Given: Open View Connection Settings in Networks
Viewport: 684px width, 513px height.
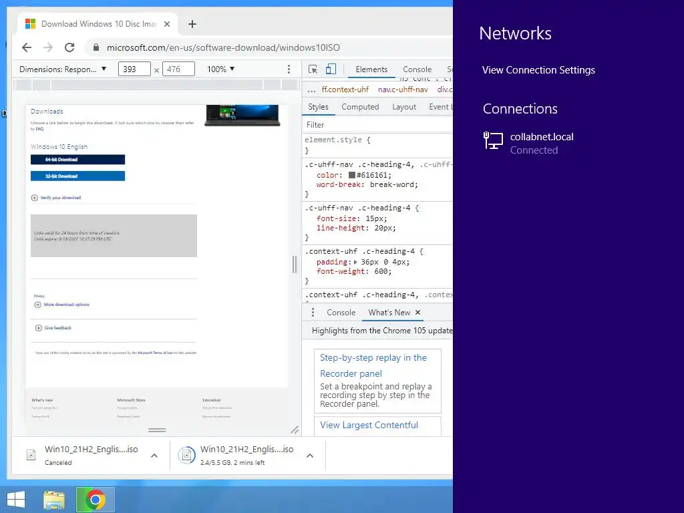Looking at the screenshot, I should (x=538, y=69).
